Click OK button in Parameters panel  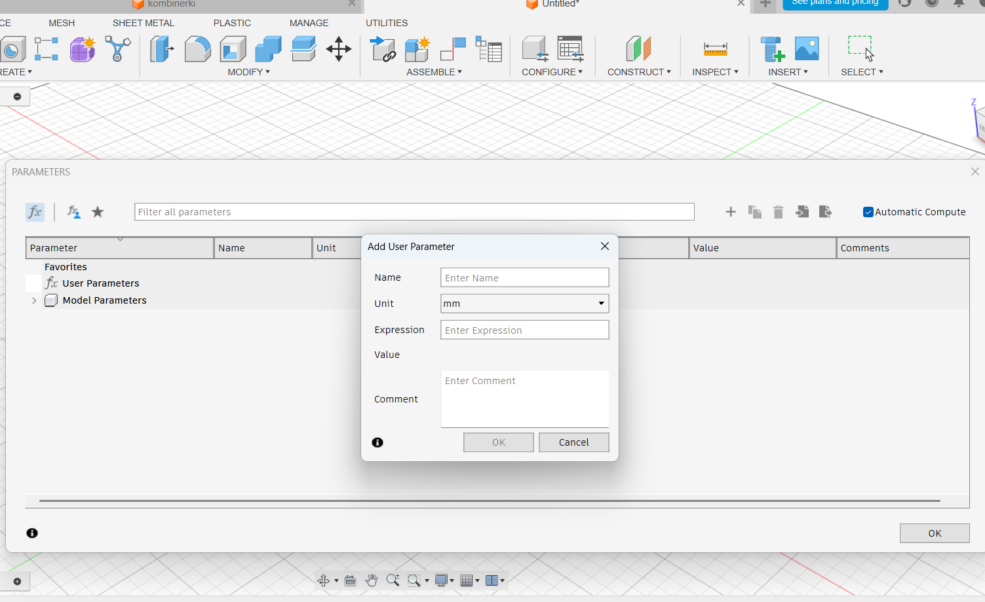(x=934, y=533)
